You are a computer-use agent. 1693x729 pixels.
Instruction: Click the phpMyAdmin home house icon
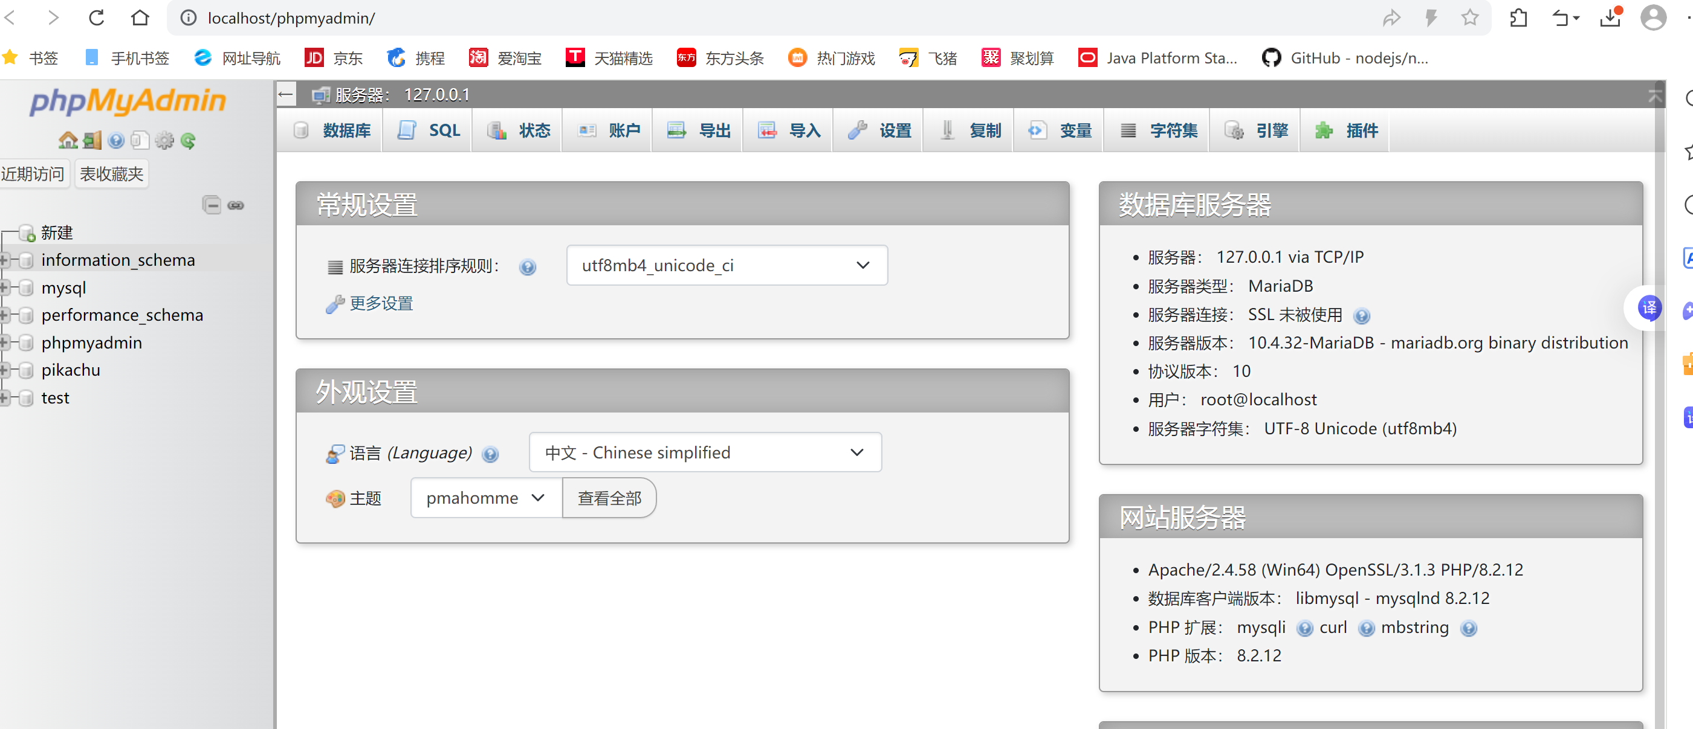68,140
